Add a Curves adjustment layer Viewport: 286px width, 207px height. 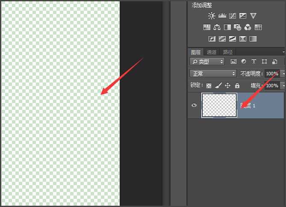pos(233,16)
